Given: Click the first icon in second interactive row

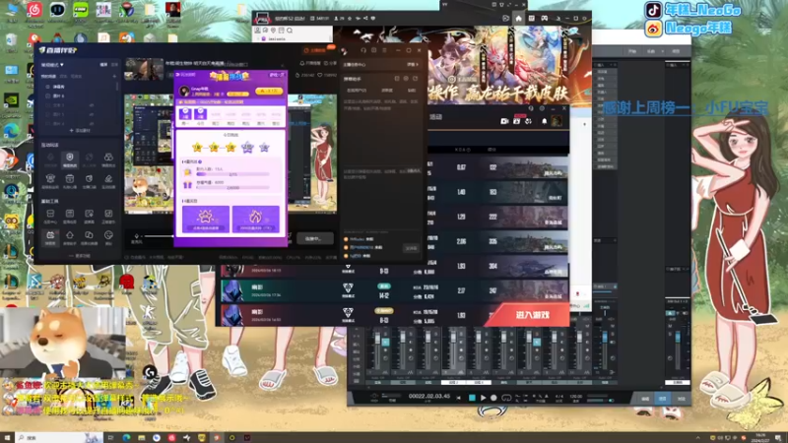Looking at the screenshot, I should point(50,181).
